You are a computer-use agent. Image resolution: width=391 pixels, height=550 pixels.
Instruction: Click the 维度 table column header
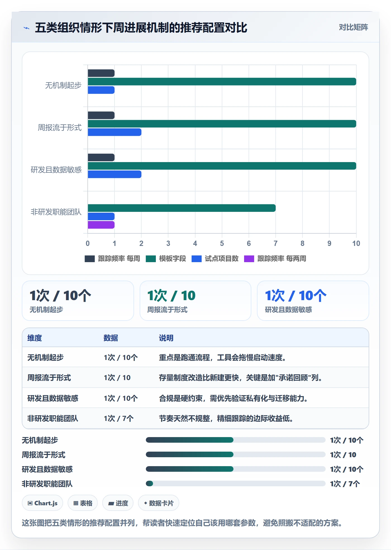pyautogui.click(x=35, y=338)
